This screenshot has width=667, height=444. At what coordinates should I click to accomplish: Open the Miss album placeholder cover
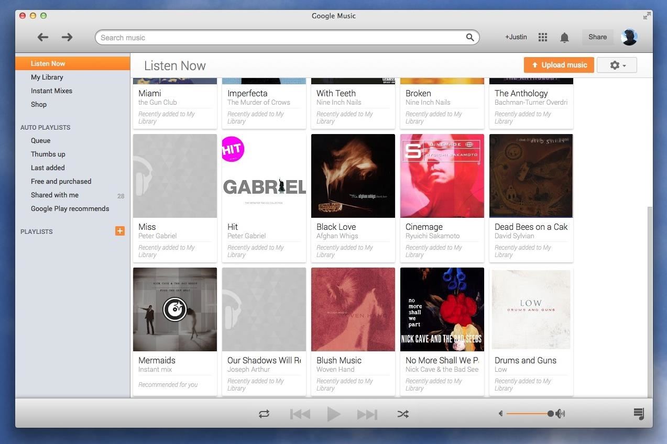175,176
